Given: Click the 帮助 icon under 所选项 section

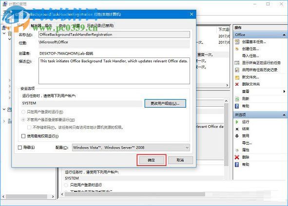Looking at the screenshot, I should click(237, 164).
